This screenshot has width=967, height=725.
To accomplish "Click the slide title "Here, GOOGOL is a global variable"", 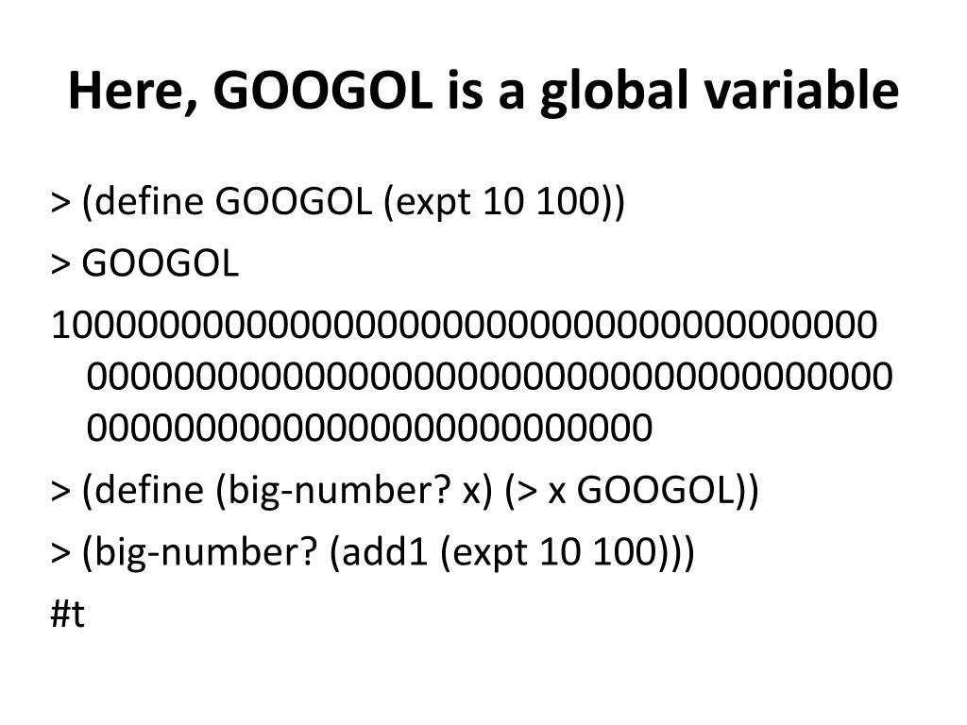I will [483, 92].
